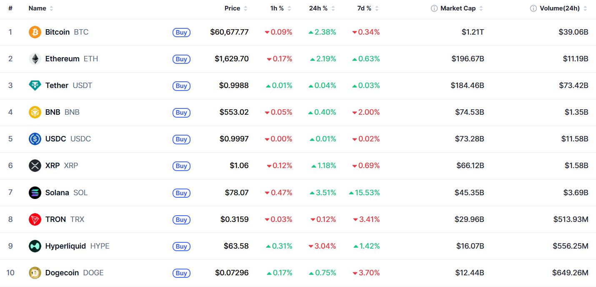Open Volume(24h) info tooltip icon
The height and width of the screenshot is (287, 596).
click(533, 8)
